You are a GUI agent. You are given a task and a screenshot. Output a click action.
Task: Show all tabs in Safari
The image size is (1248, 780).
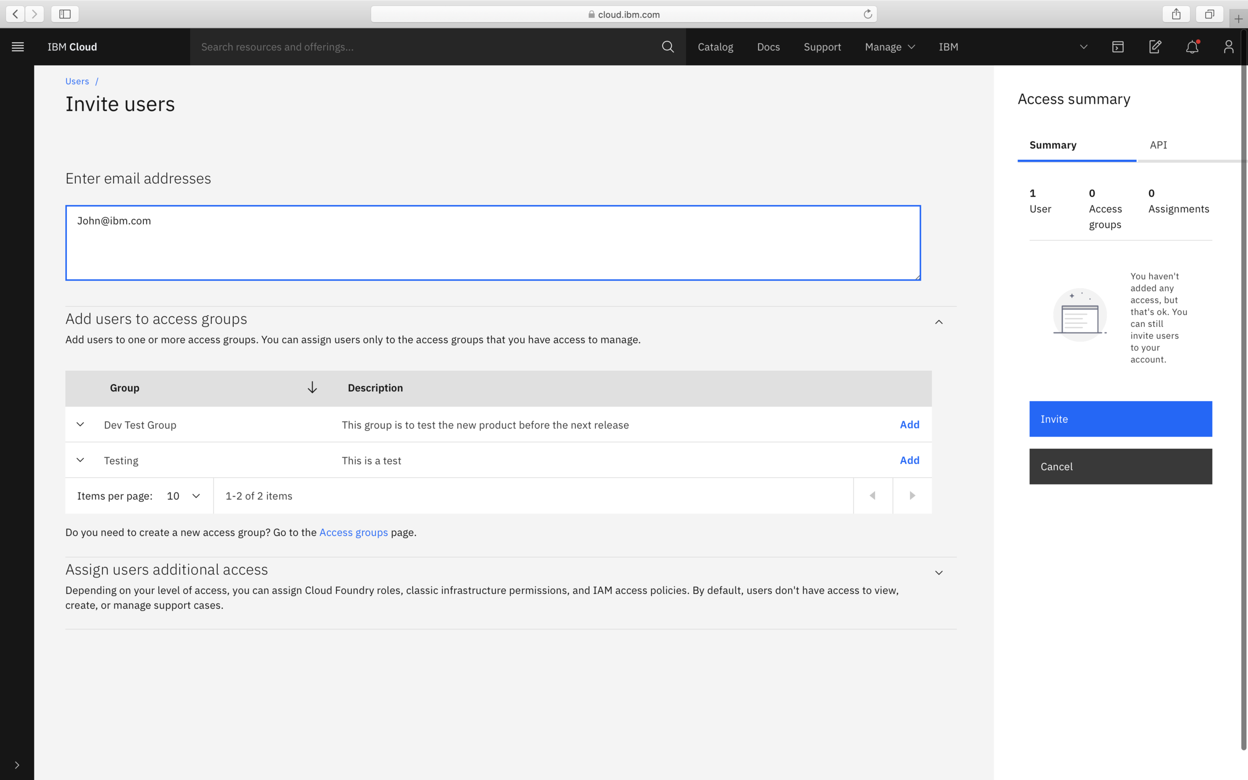(1209, 14)
